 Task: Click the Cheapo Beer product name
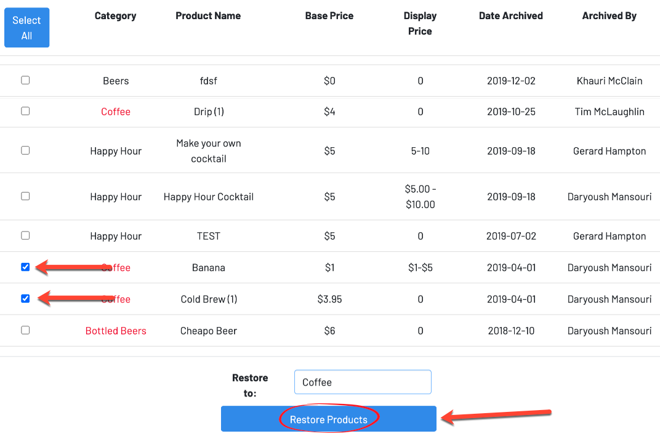[x=209, y=331]
